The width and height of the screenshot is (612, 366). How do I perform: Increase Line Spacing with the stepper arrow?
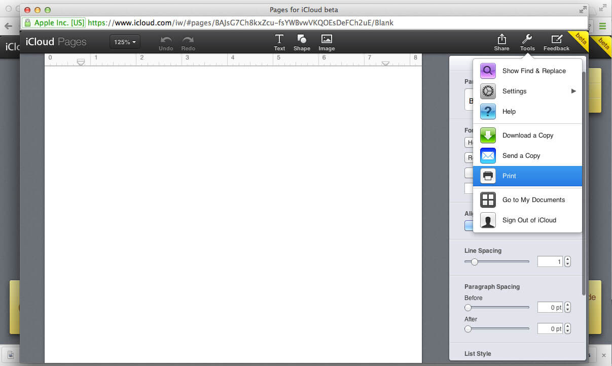coord(567,259)
